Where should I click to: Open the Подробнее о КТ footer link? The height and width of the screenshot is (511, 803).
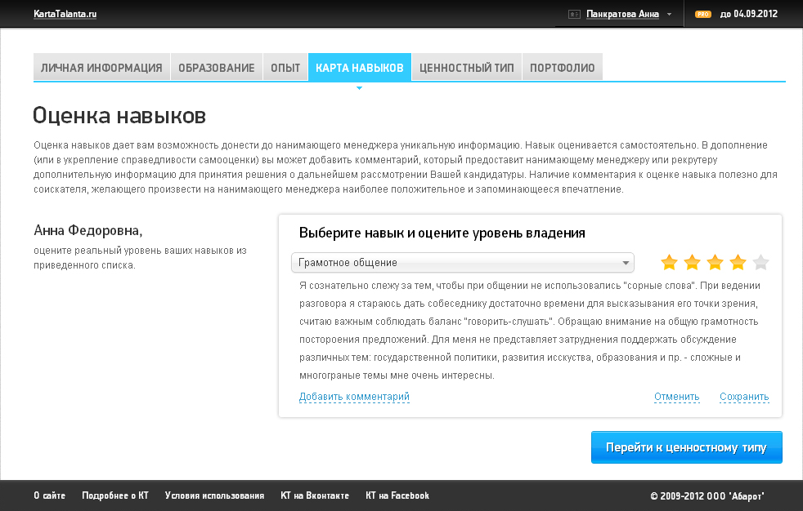point(115,495)
